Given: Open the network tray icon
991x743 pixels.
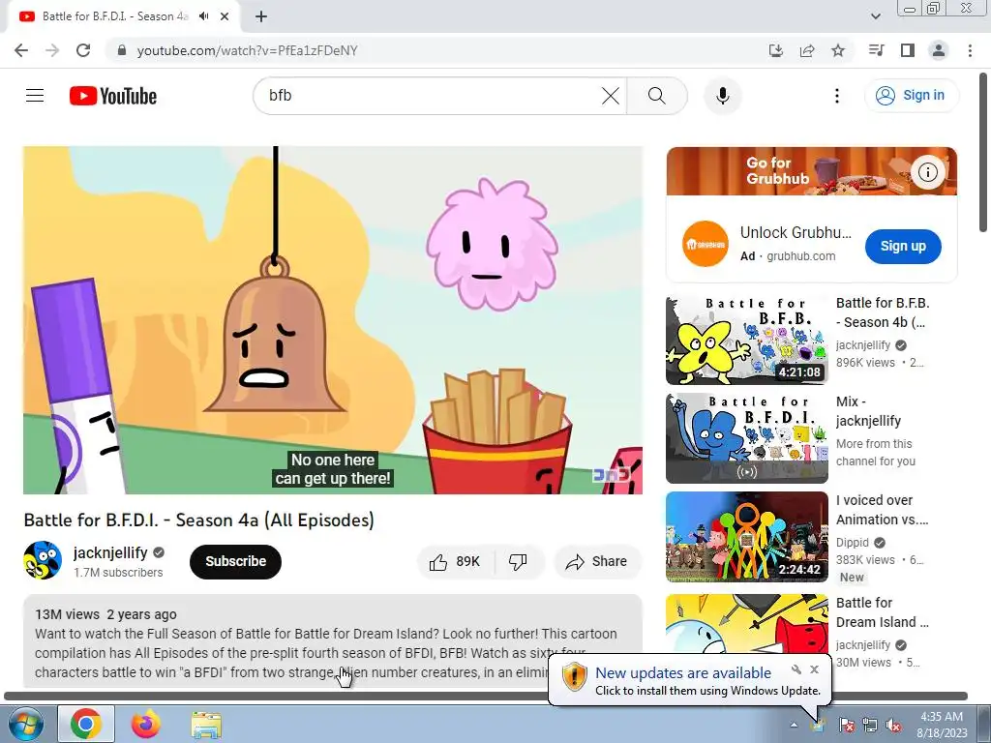Looking at the screenshot, I should click(x=870, y=726).
